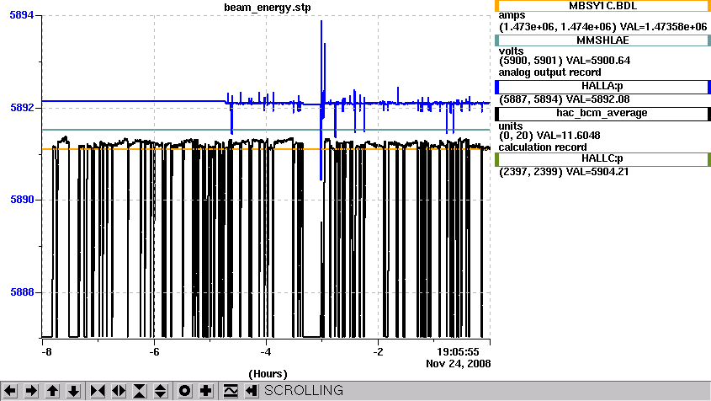Image resolution: width=711 pixels, height=401 pixels.
Task: Compress time axis with inward triangles icon
Action: click(x=98, y=391)
